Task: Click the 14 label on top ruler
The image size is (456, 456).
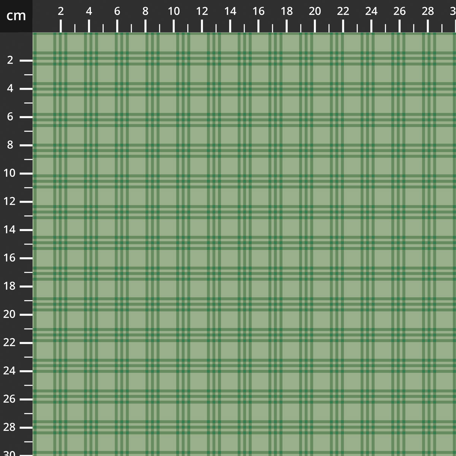Action: tap(230, 11)
